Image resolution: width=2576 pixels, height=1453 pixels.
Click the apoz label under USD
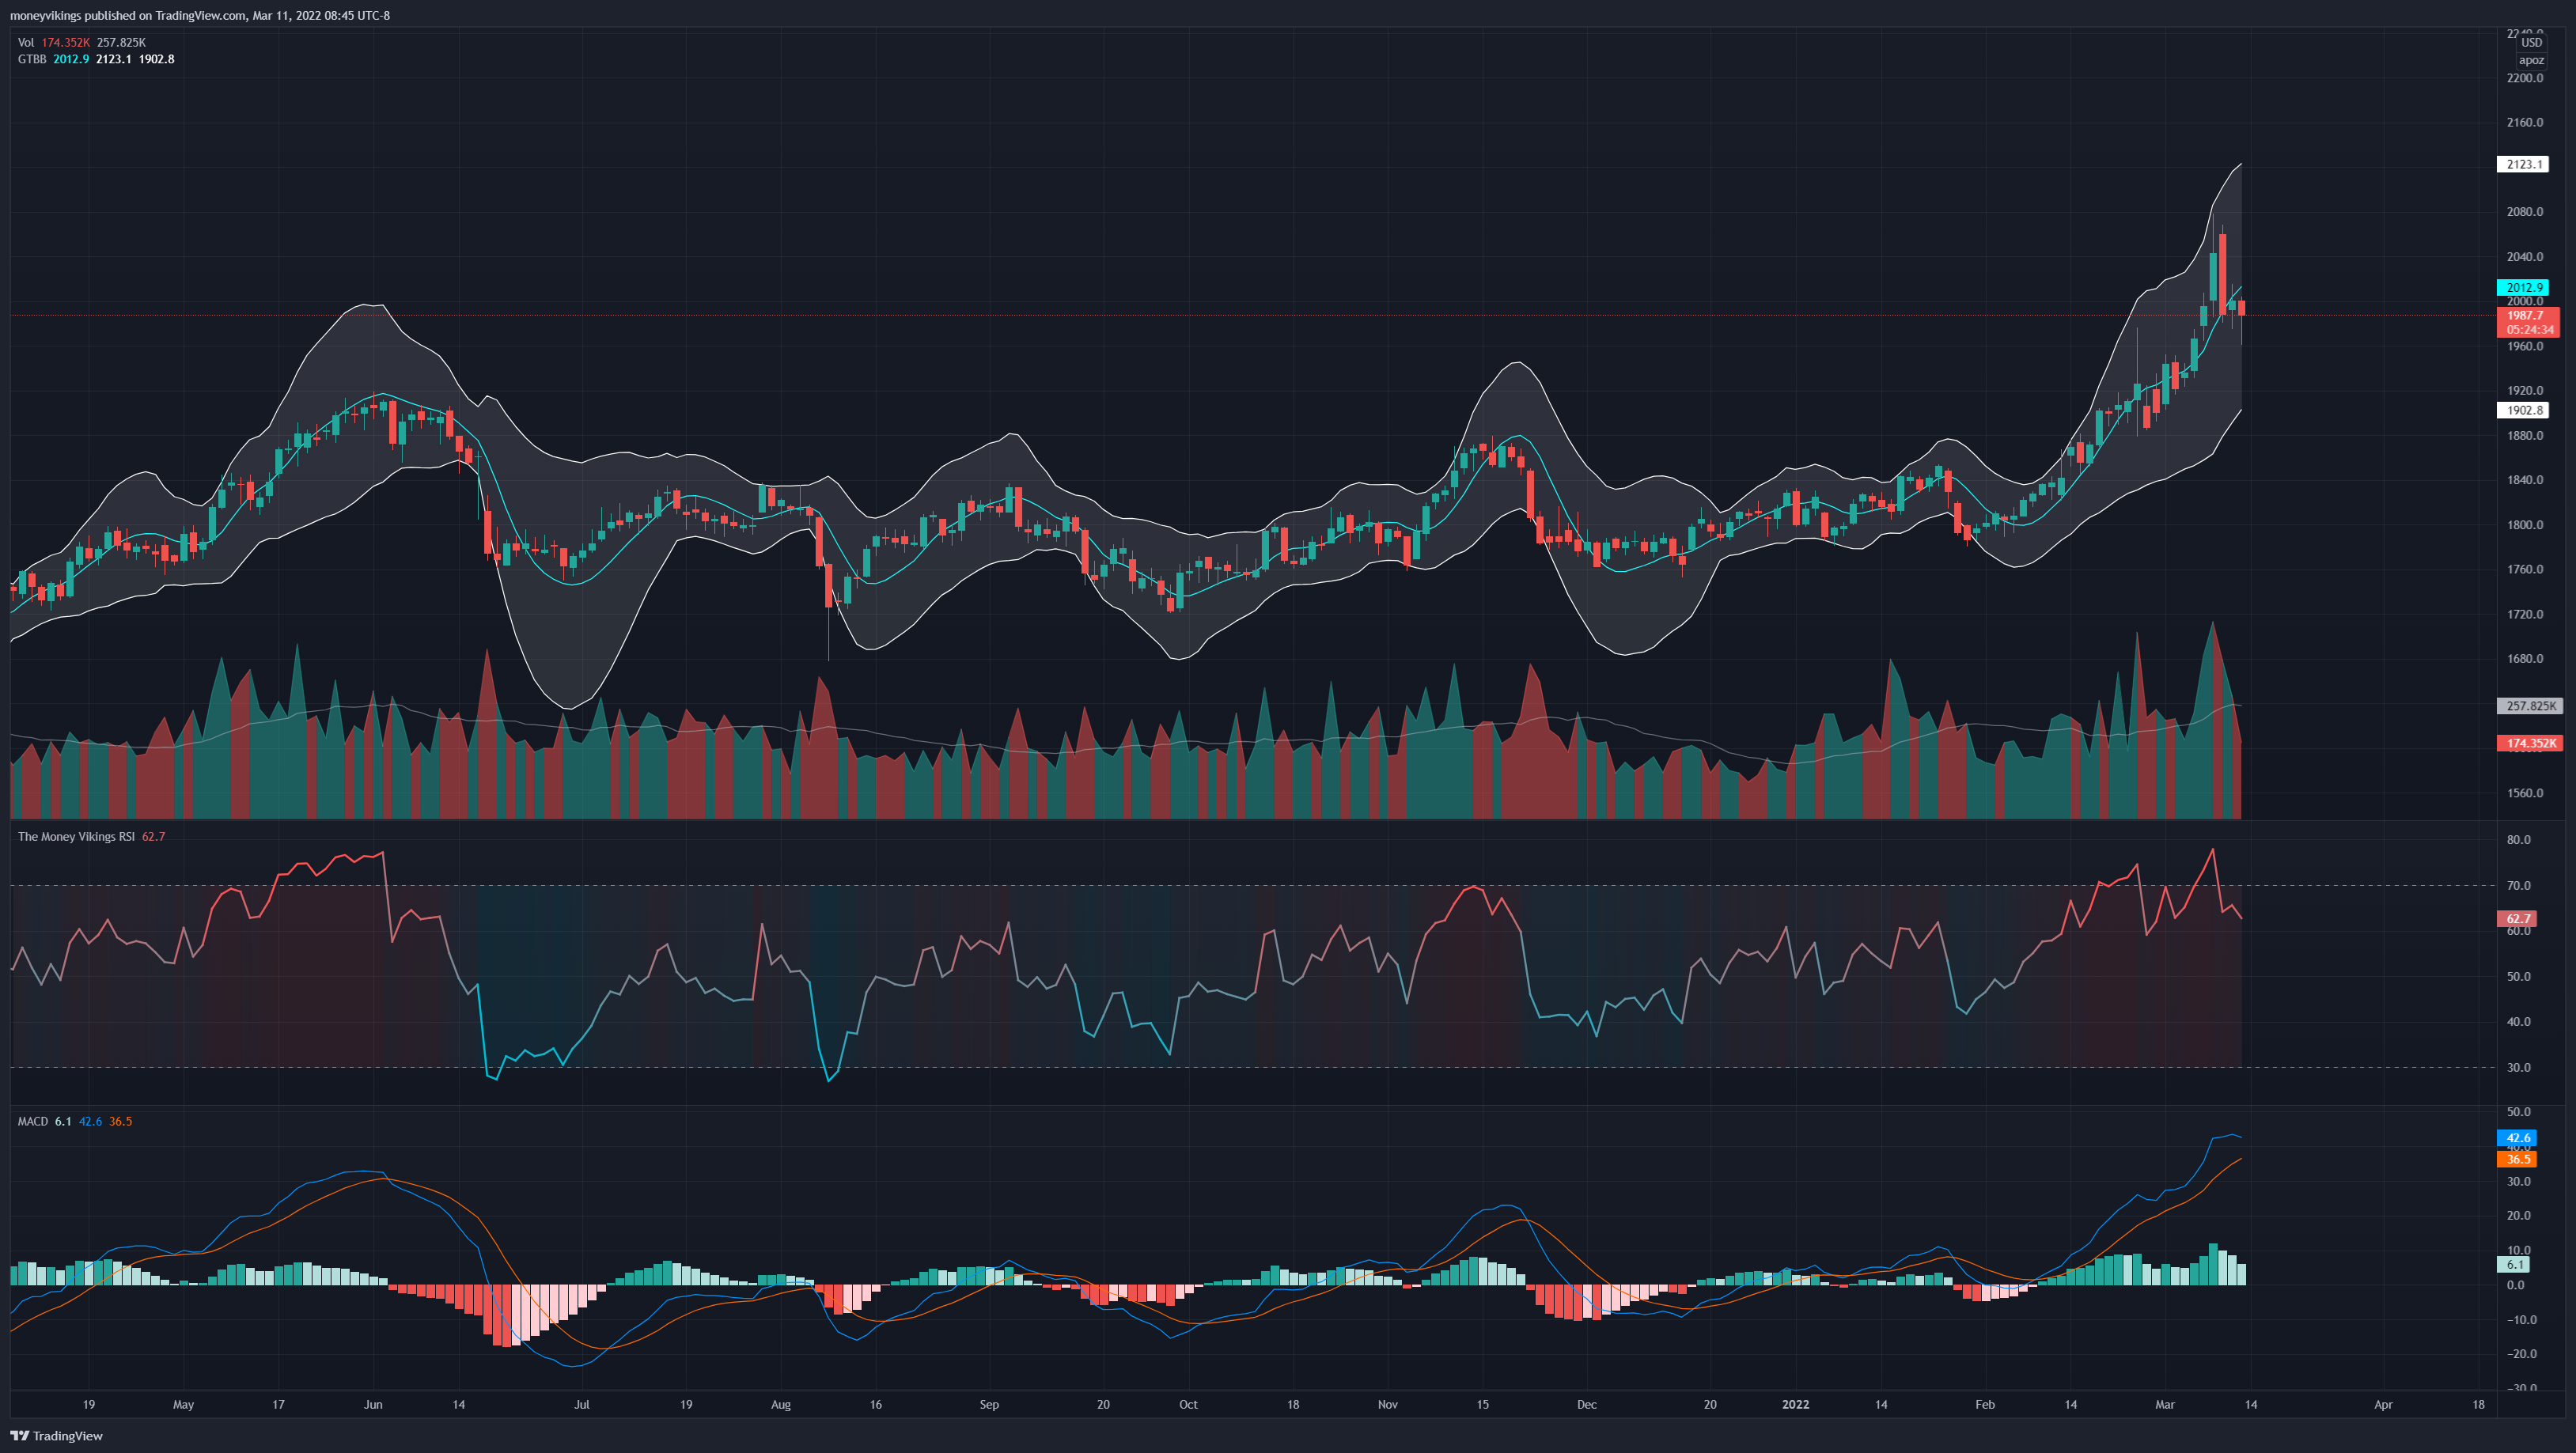pos(2531,60)
